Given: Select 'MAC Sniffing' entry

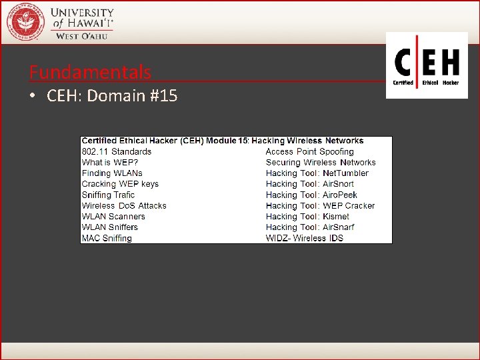Looking at the screenshot, I should coord(107,238).
